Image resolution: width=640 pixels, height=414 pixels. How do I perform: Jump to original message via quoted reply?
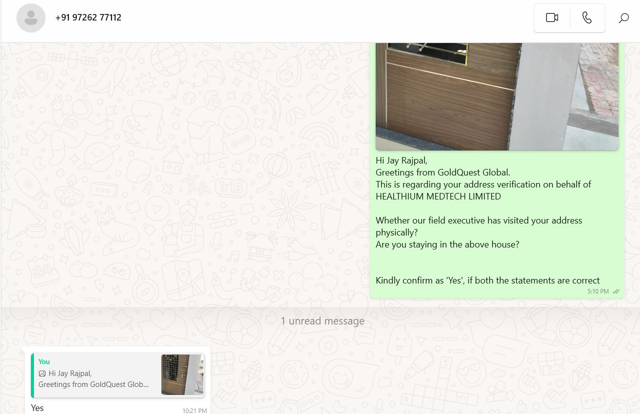[118, 375]
